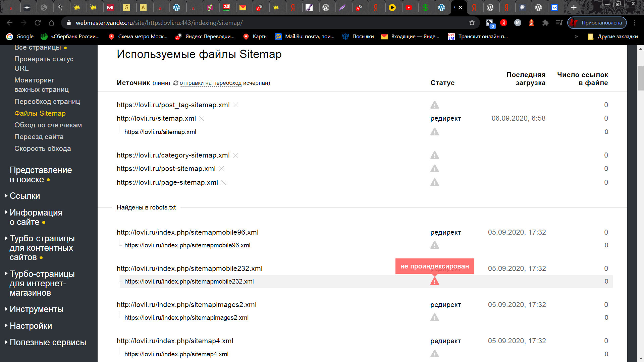Click the scrollbar down arrow
This screenshot has width=644, height=362.
[x=640, y=358]
